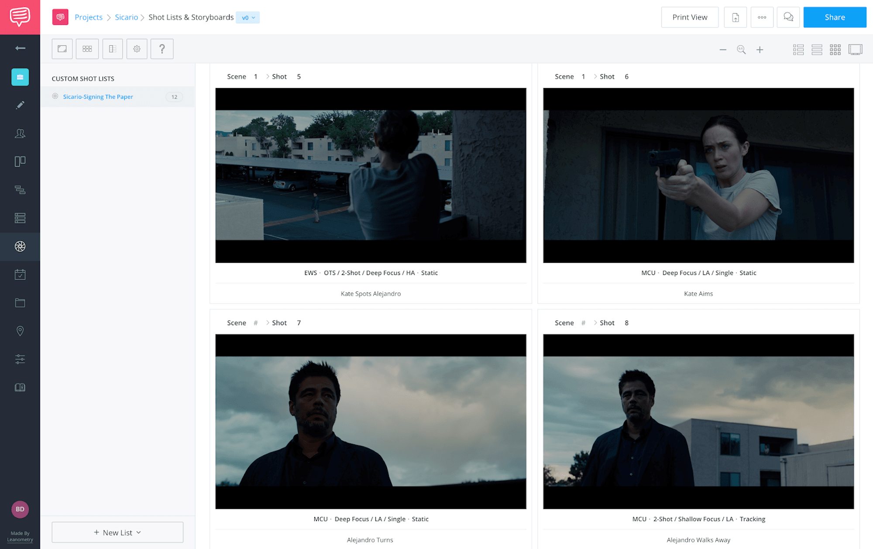
Task: Open the book guide icon in sidebar
Action: (x=20, y=388)
